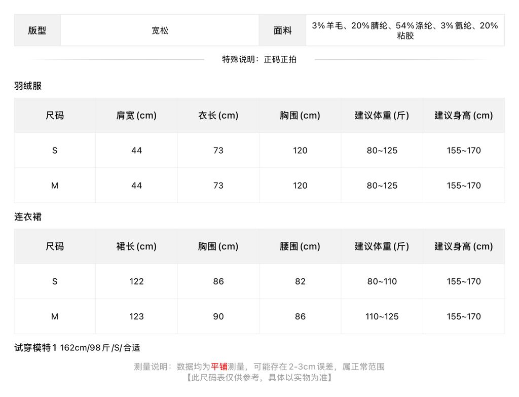Click the 肩宽 (cm) column header
The height and width of the screenshot is (397, 519).
(136, 116)
